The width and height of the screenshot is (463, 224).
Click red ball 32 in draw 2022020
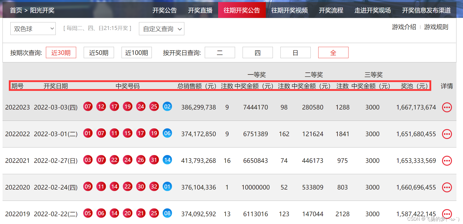pos(154,186)
